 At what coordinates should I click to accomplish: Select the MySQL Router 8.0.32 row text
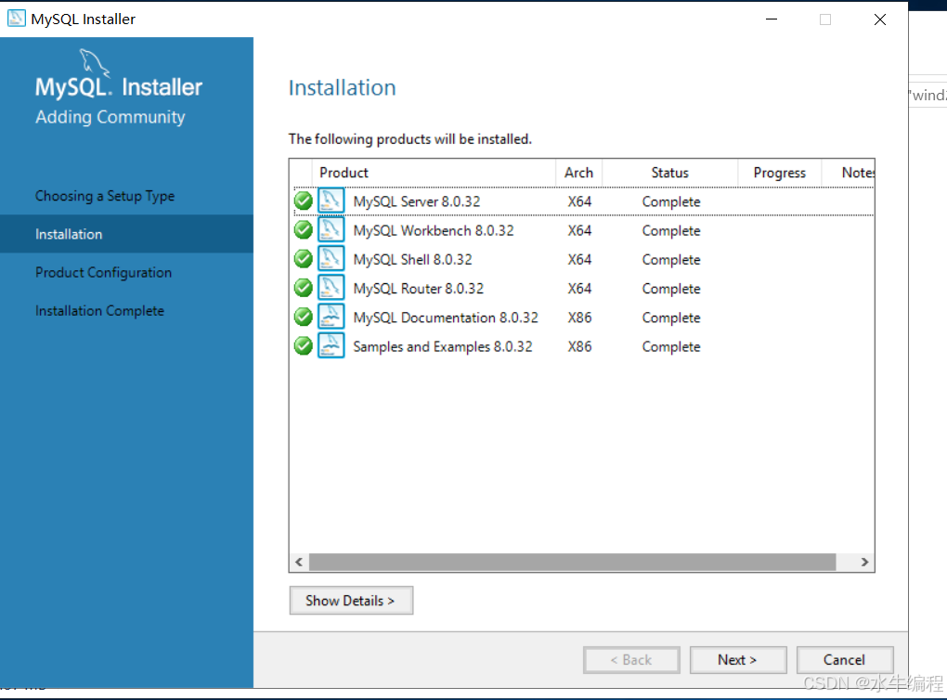click(x=419, y=288)
